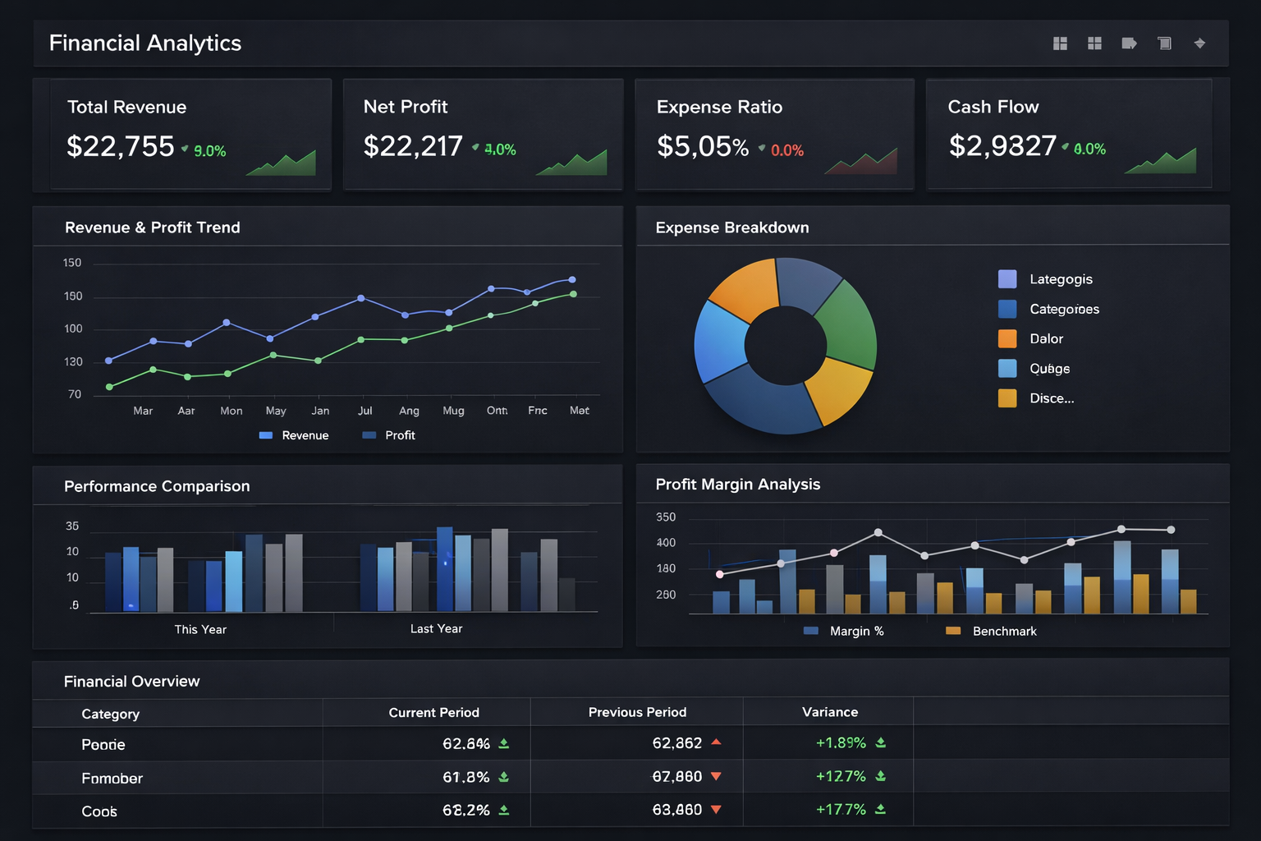Select the split layout view icon

[1060, 43]
